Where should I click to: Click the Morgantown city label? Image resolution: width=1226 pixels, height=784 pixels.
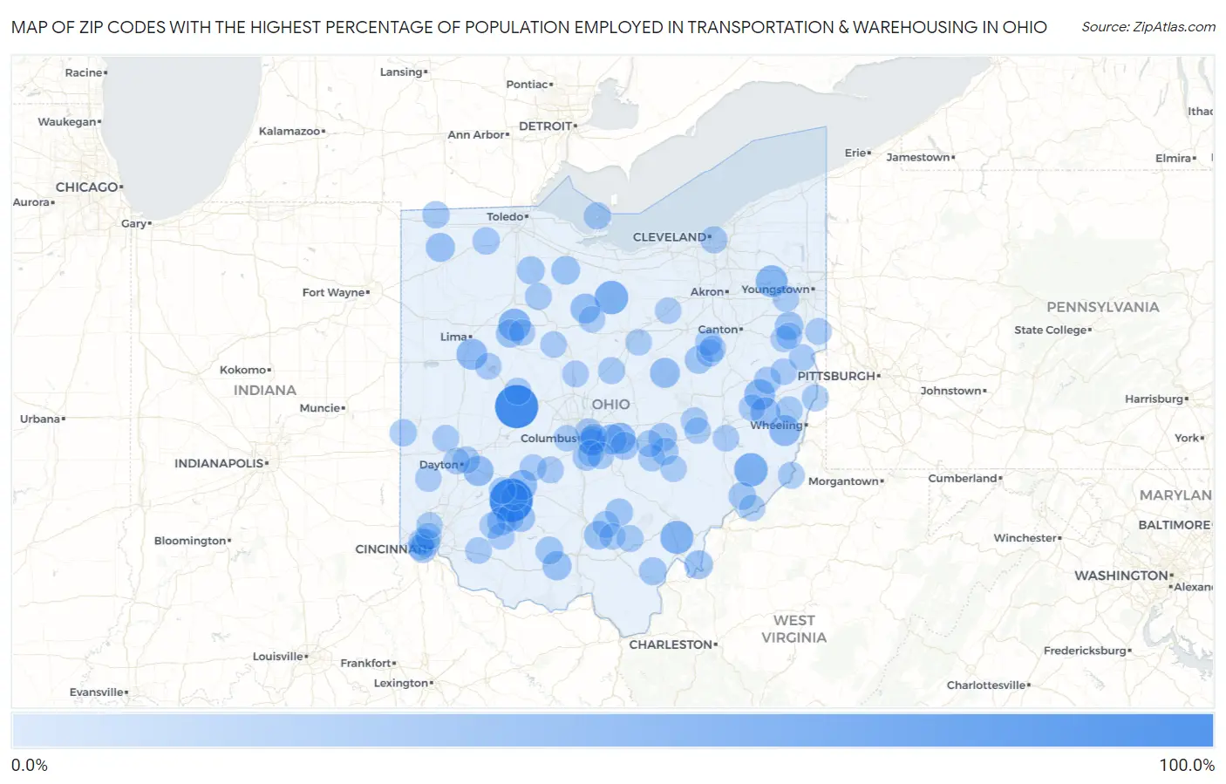[x=843, y=481]
